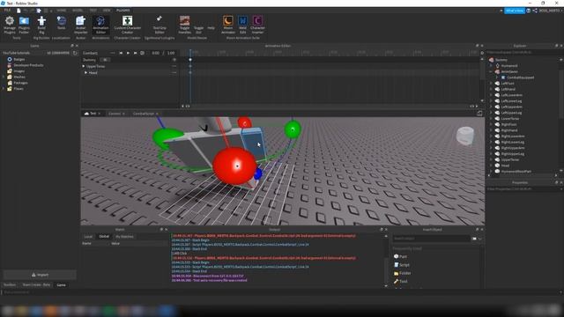This screenshot has width=564, height=317.
Task: Click the Dummy keyframe on the timeline
Action: coord(190,60)
